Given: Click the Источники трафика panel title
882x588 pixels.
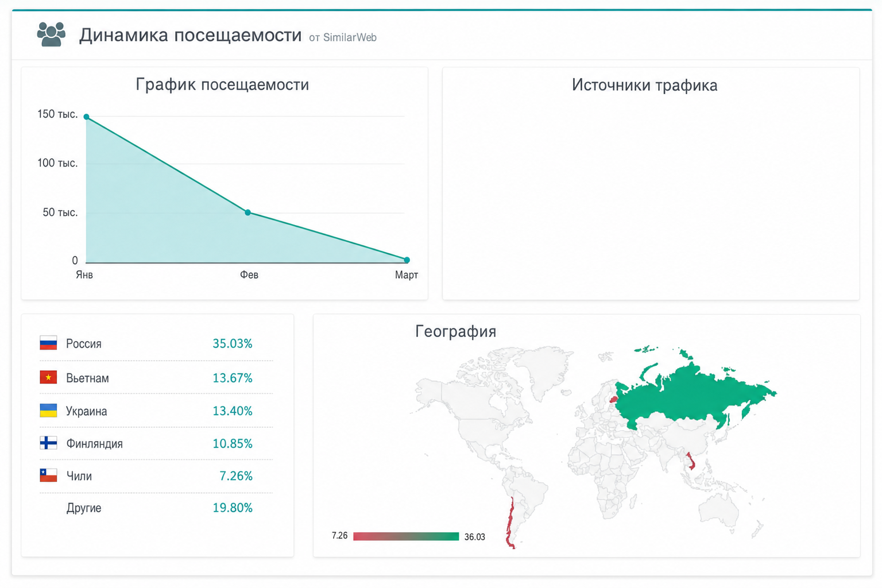Looking at the screenshot, I should pyautogui.click(x=644, y=86).
